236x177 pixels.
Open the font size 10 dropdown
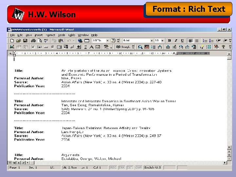point(162,41)
